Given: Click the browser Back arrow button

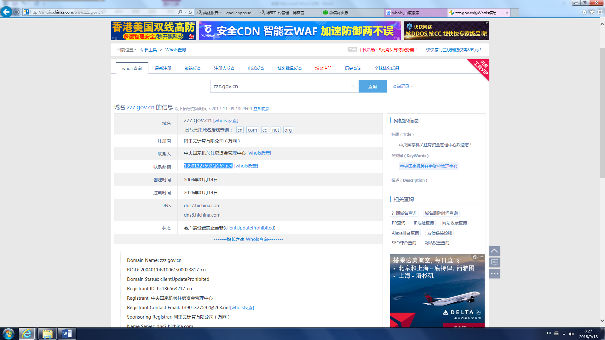Looking at the screenshot, I should [6, 12].
